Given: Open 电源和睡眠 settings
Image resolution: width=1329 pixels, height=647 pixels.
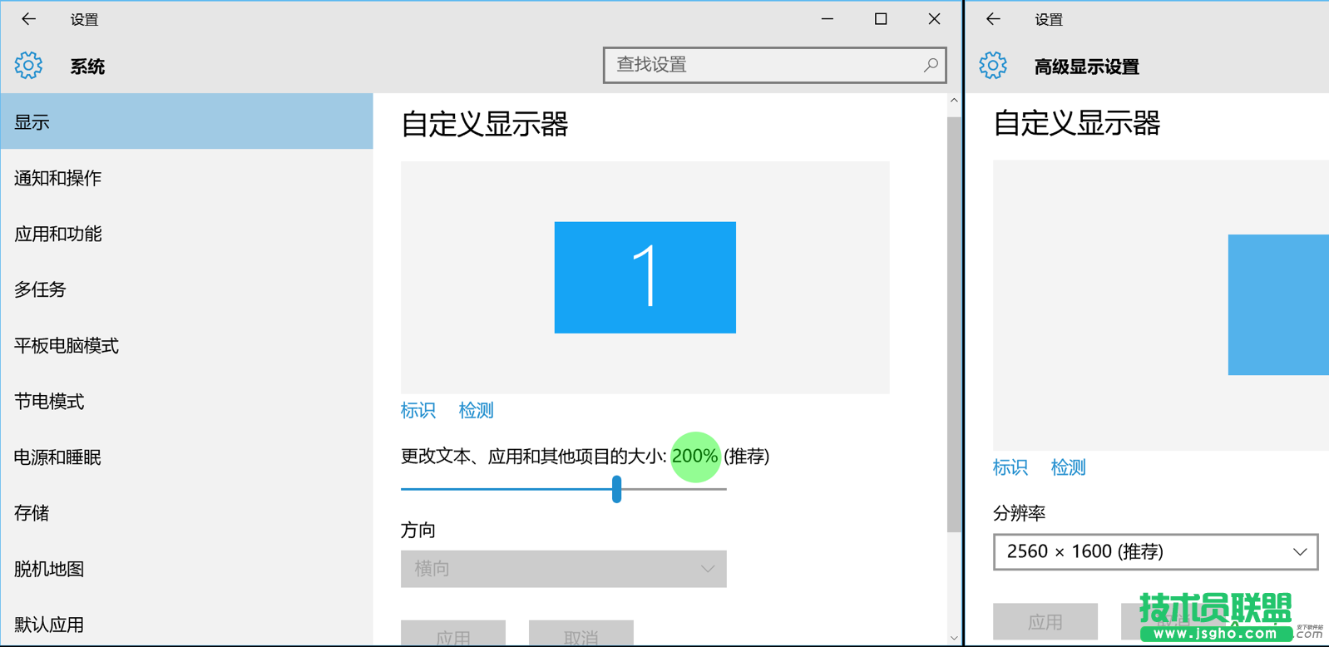Looking at the screenshot, I should pos(187,457).
